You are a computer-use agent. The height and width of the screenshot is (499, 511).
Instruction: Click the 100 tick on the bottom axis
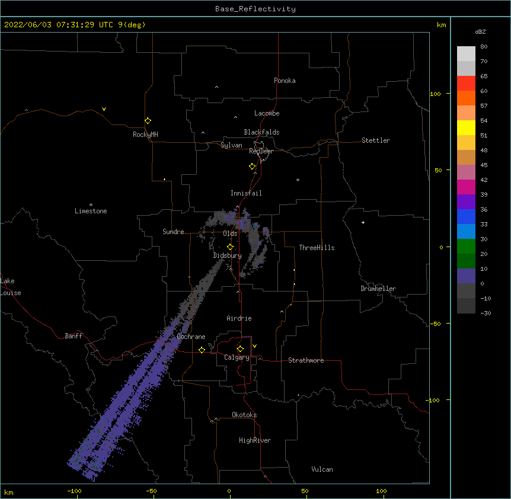[381, 491]
